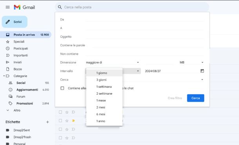Click the Speciali star icon

click(x=7, y=42)
